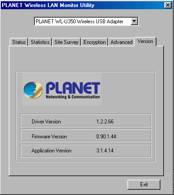Click the Networking & Communication tagline
This screenshot has width=174, height=195.
pos(73,97)
